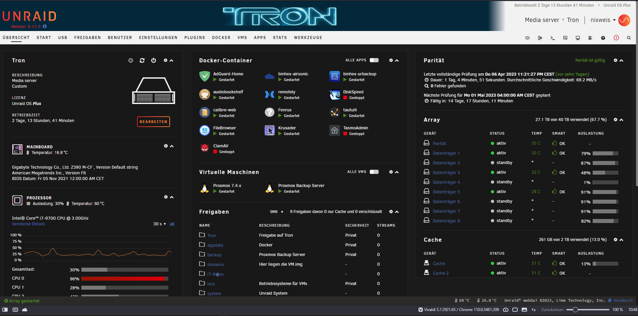Collapse the Tron system panel chevron
Image resolution: width=638 pixels, height=316 pixels.
click(171, 60)
